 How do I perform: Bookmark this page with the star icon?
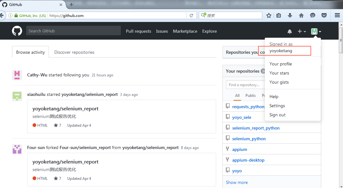269,15
